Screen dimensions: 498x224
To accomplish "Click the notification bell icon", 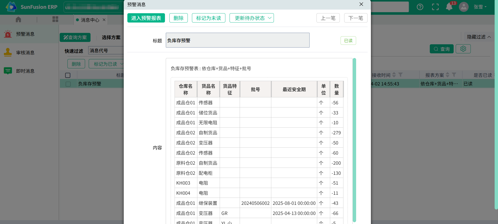I will click(x=449, y=7).
